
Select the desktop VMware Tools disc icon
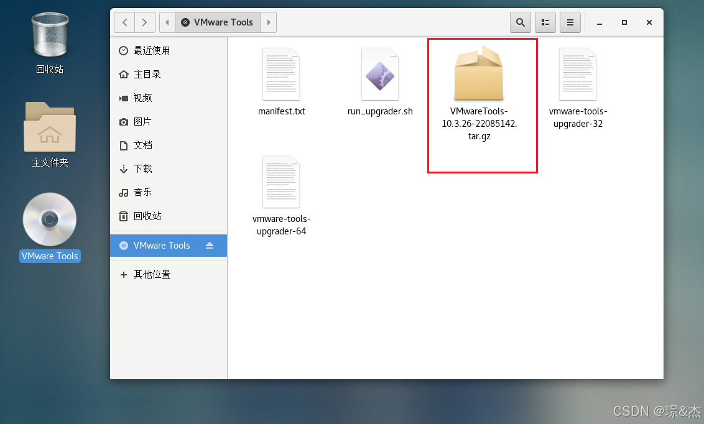50,219
